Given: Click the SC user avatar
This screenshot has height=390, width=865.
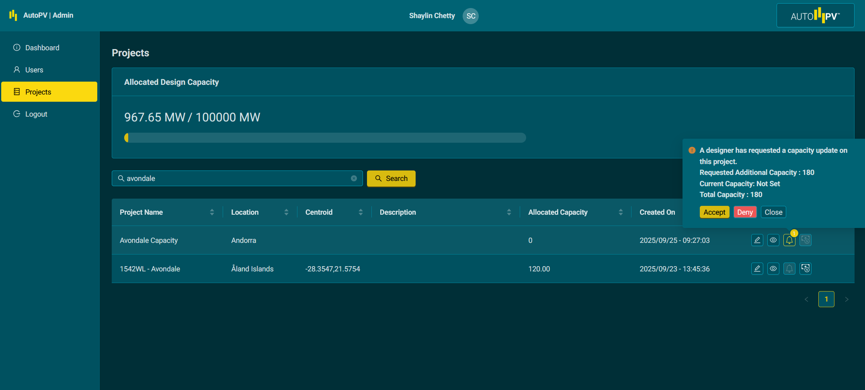Looking at the screenshot, I should pos(470,16).
